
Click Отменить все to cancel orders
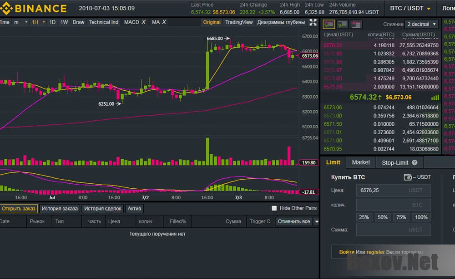click(x=293, y=221)
